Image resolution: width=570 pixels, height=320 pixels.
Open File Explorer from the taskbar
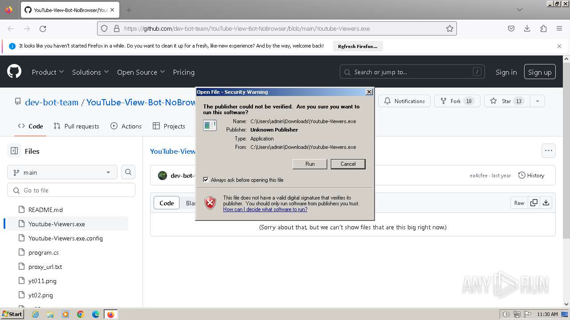50,314
